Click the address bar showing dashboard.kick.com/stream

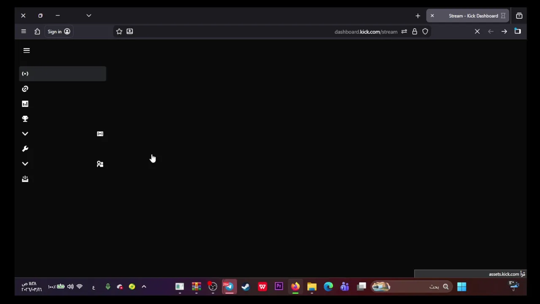(x=272, y=32)
